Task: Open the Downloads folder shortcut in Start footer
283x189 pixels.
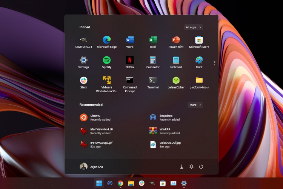Action: (182, 167)
